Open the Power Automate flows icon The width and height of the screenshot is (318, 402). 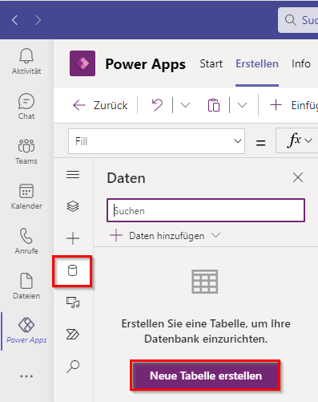click(73, 335)
